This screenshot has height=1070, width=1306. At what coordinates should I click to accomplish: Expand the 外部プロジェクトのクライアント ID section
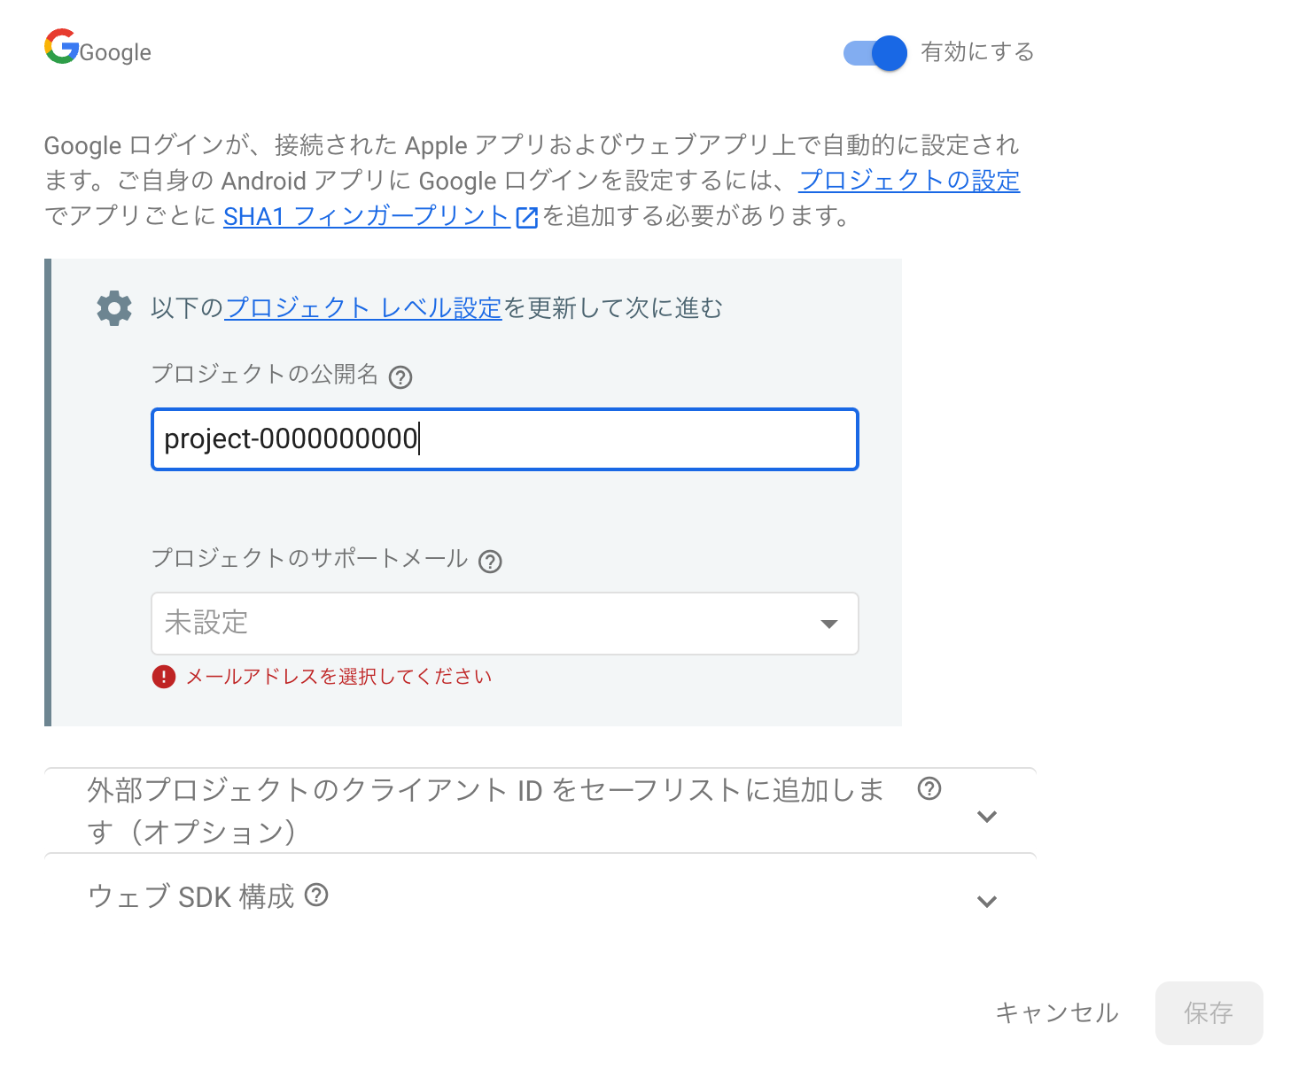tap(987, 816)
